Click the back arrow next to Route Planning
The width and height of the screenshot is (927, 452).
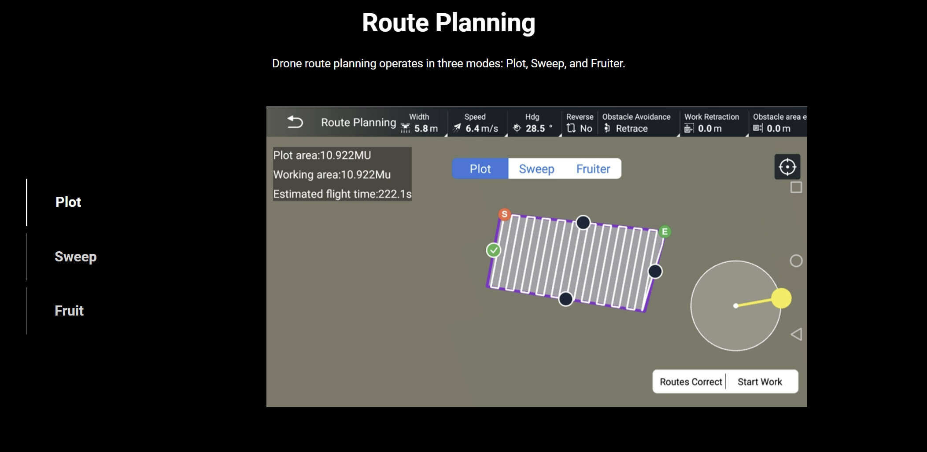point(295,122)
